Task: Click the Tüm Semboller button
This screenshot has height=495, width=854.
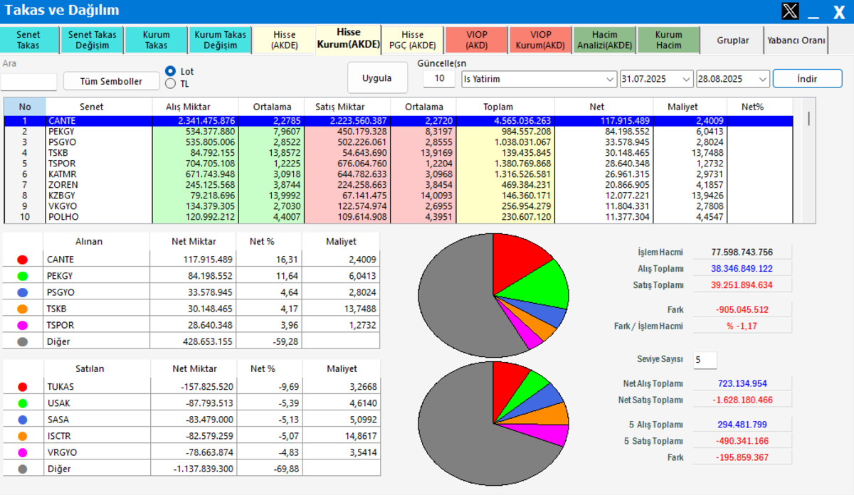Action: coord(111,81)
